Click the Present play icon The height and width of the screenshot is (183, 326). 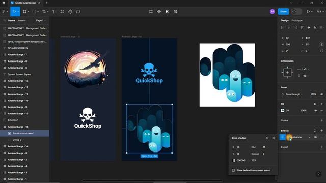pos(308,12)
